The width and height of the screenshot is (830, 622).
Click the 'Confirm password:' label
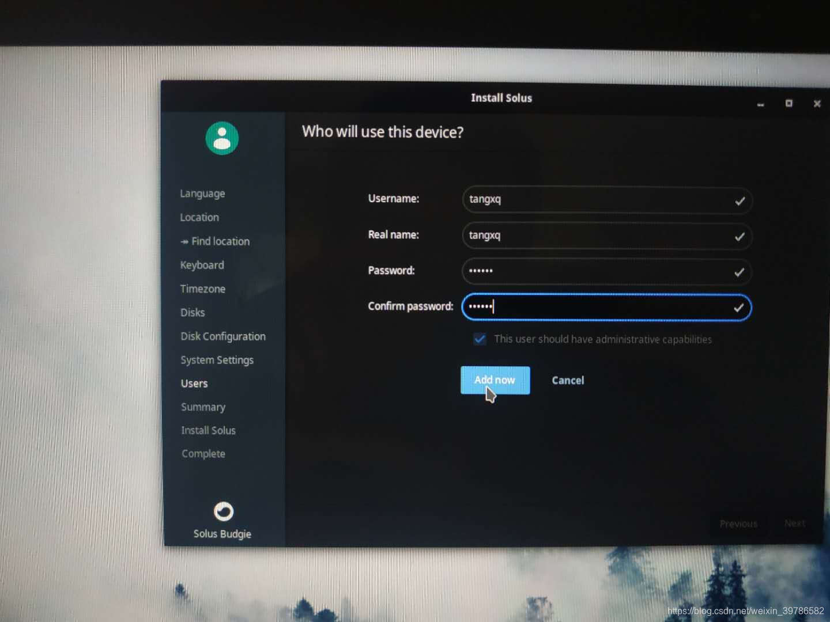pos(410,306)
